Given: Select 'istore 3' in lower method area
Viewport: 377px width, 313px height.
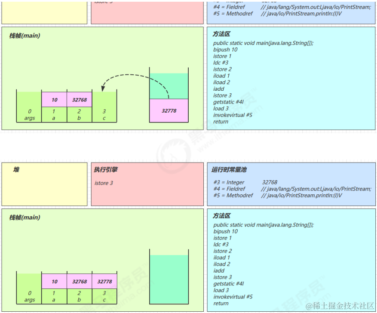Looking at the screenshot, I should pyautogui.click(x=222, y=277).
